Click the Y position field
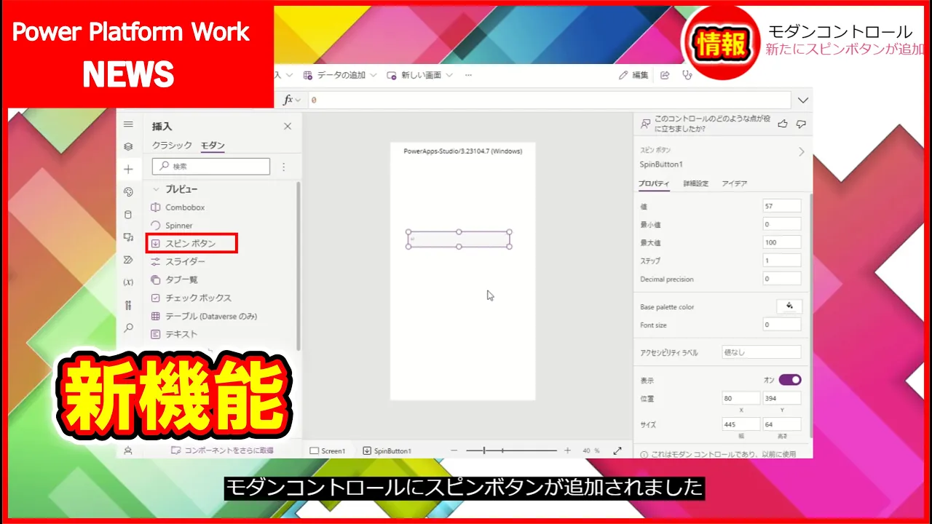The height and width of the screenshot is (524, 932). coord(782,398)
